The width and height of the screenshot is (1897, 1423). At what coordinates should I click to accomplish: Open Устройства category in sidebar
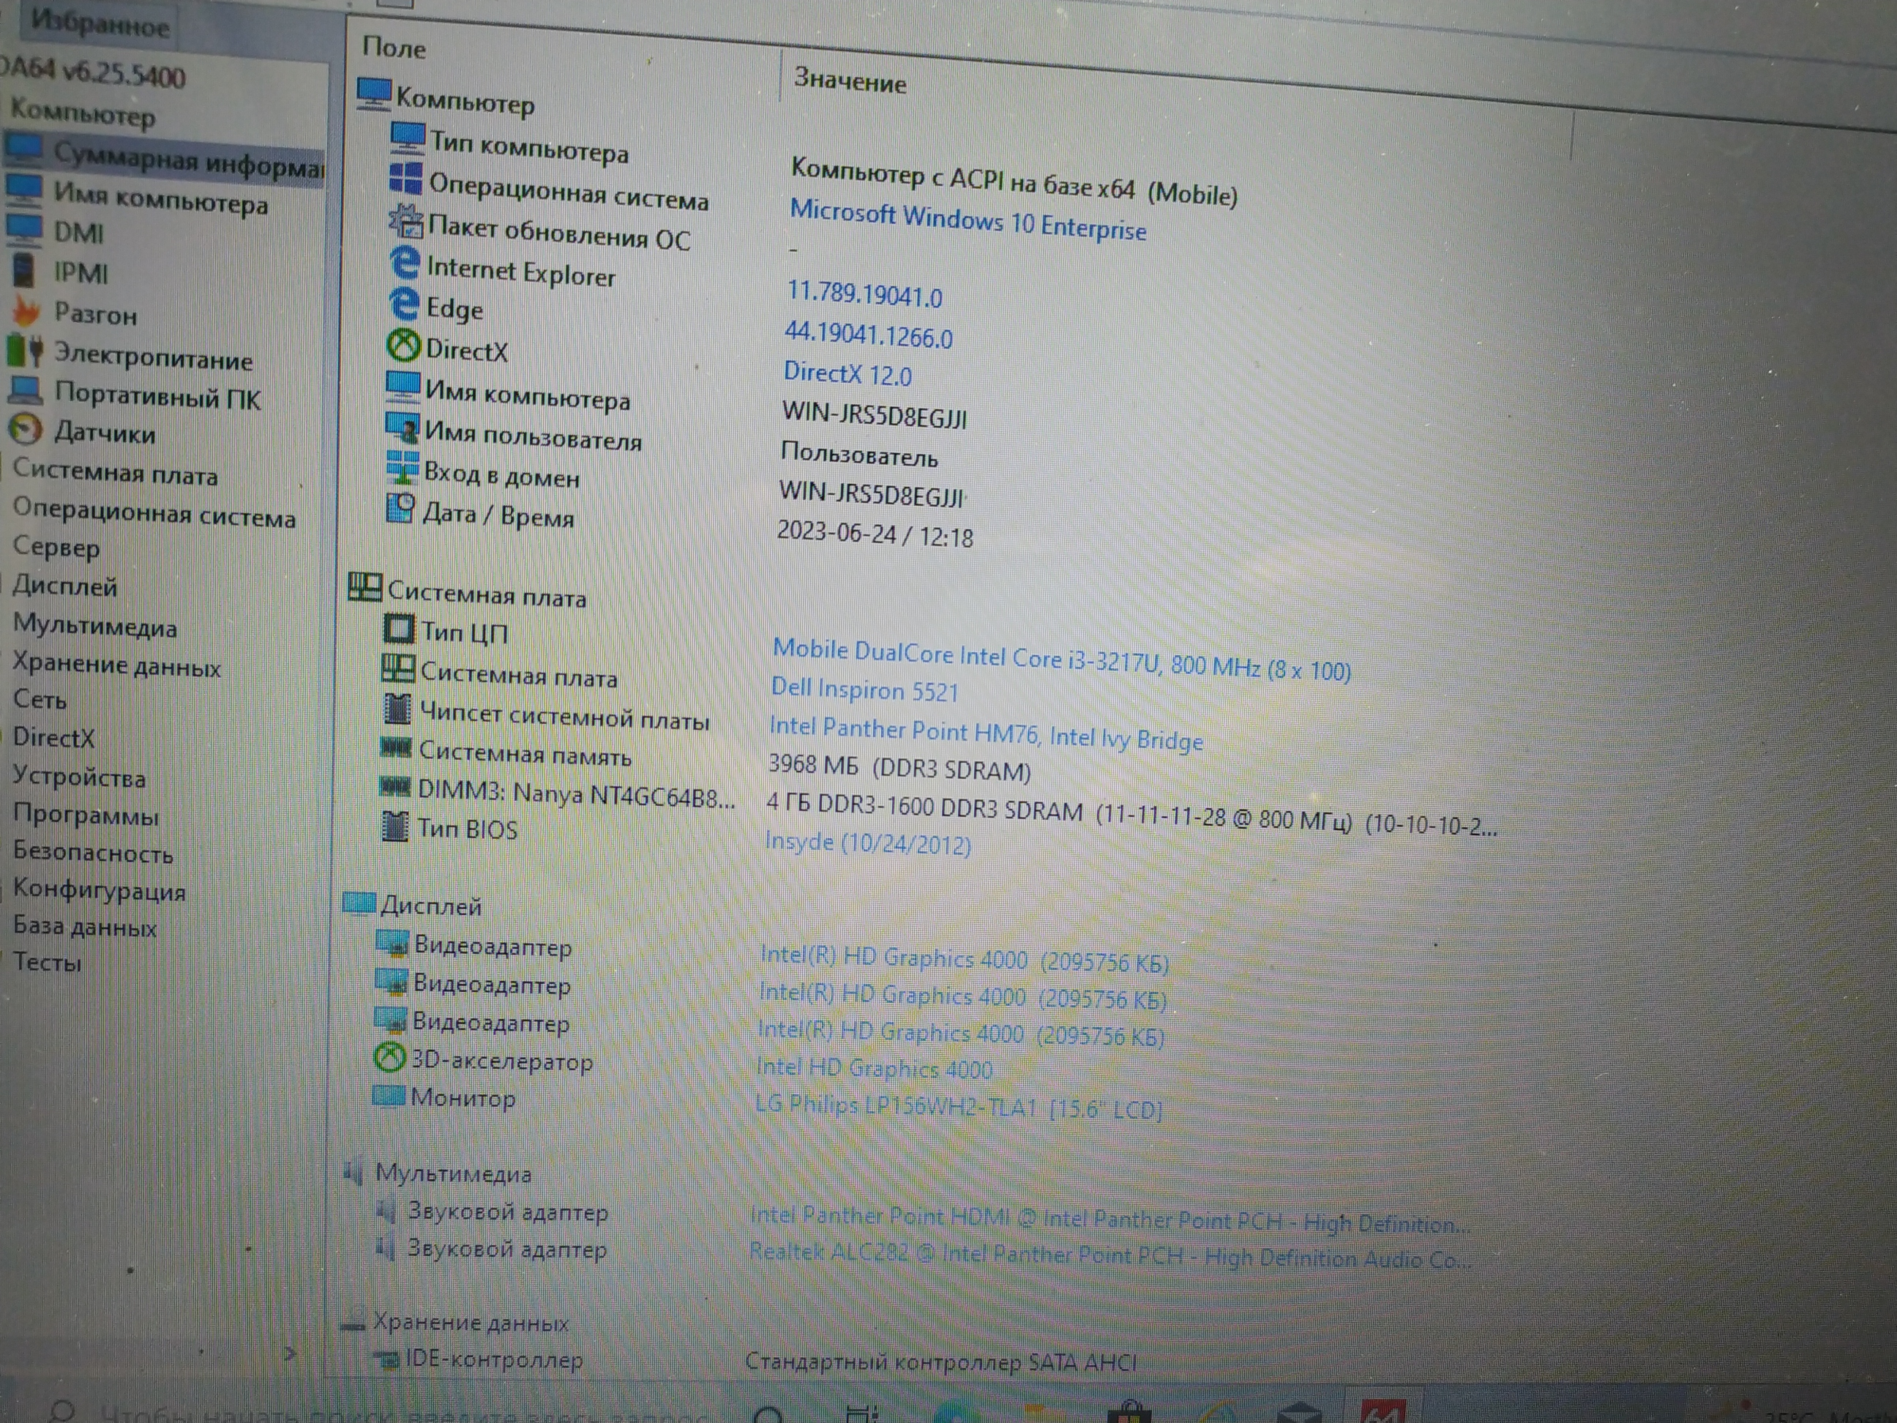click(x=79, y=777)
